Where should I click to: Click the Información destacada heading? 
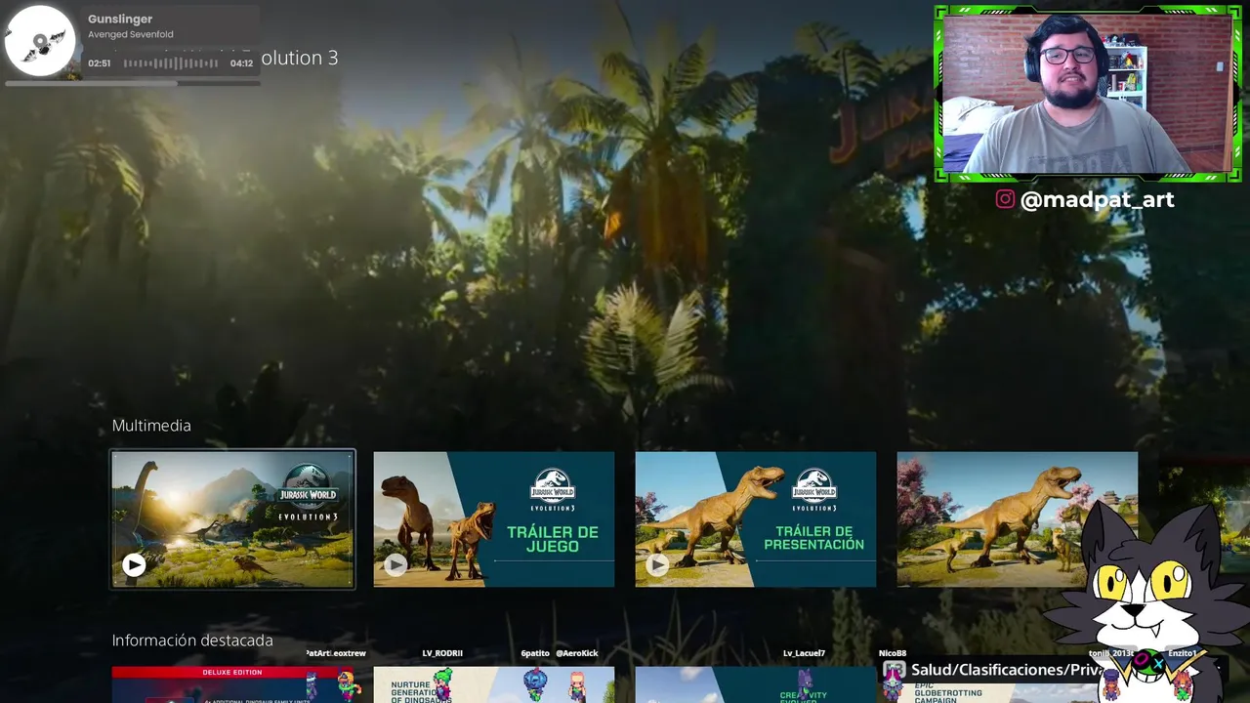(x=192, y=641)
